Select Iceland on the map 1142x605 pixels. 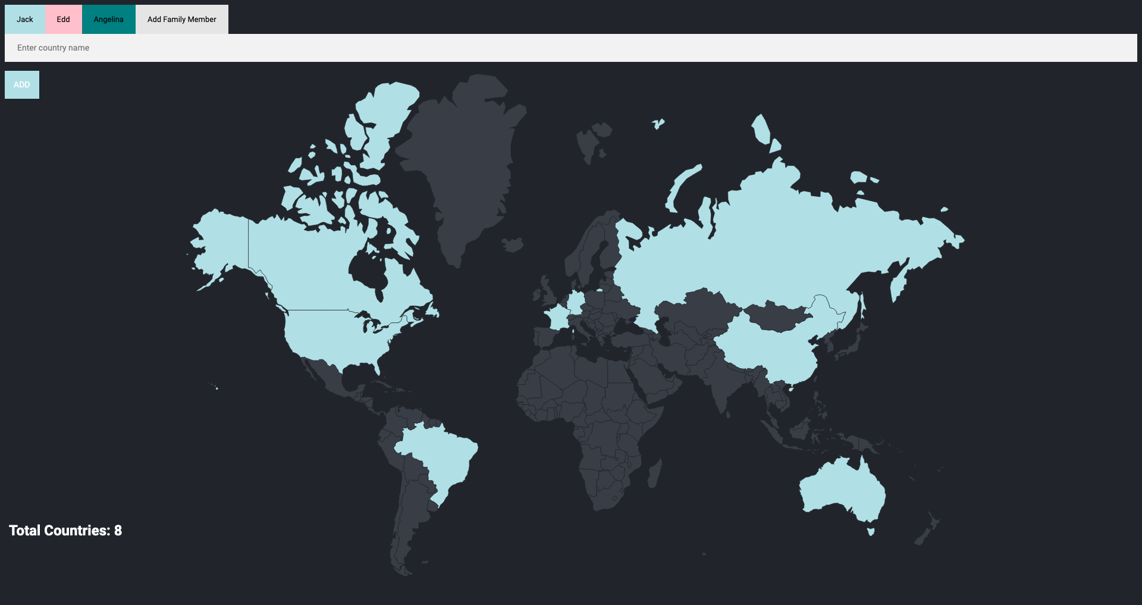point(512,244)
